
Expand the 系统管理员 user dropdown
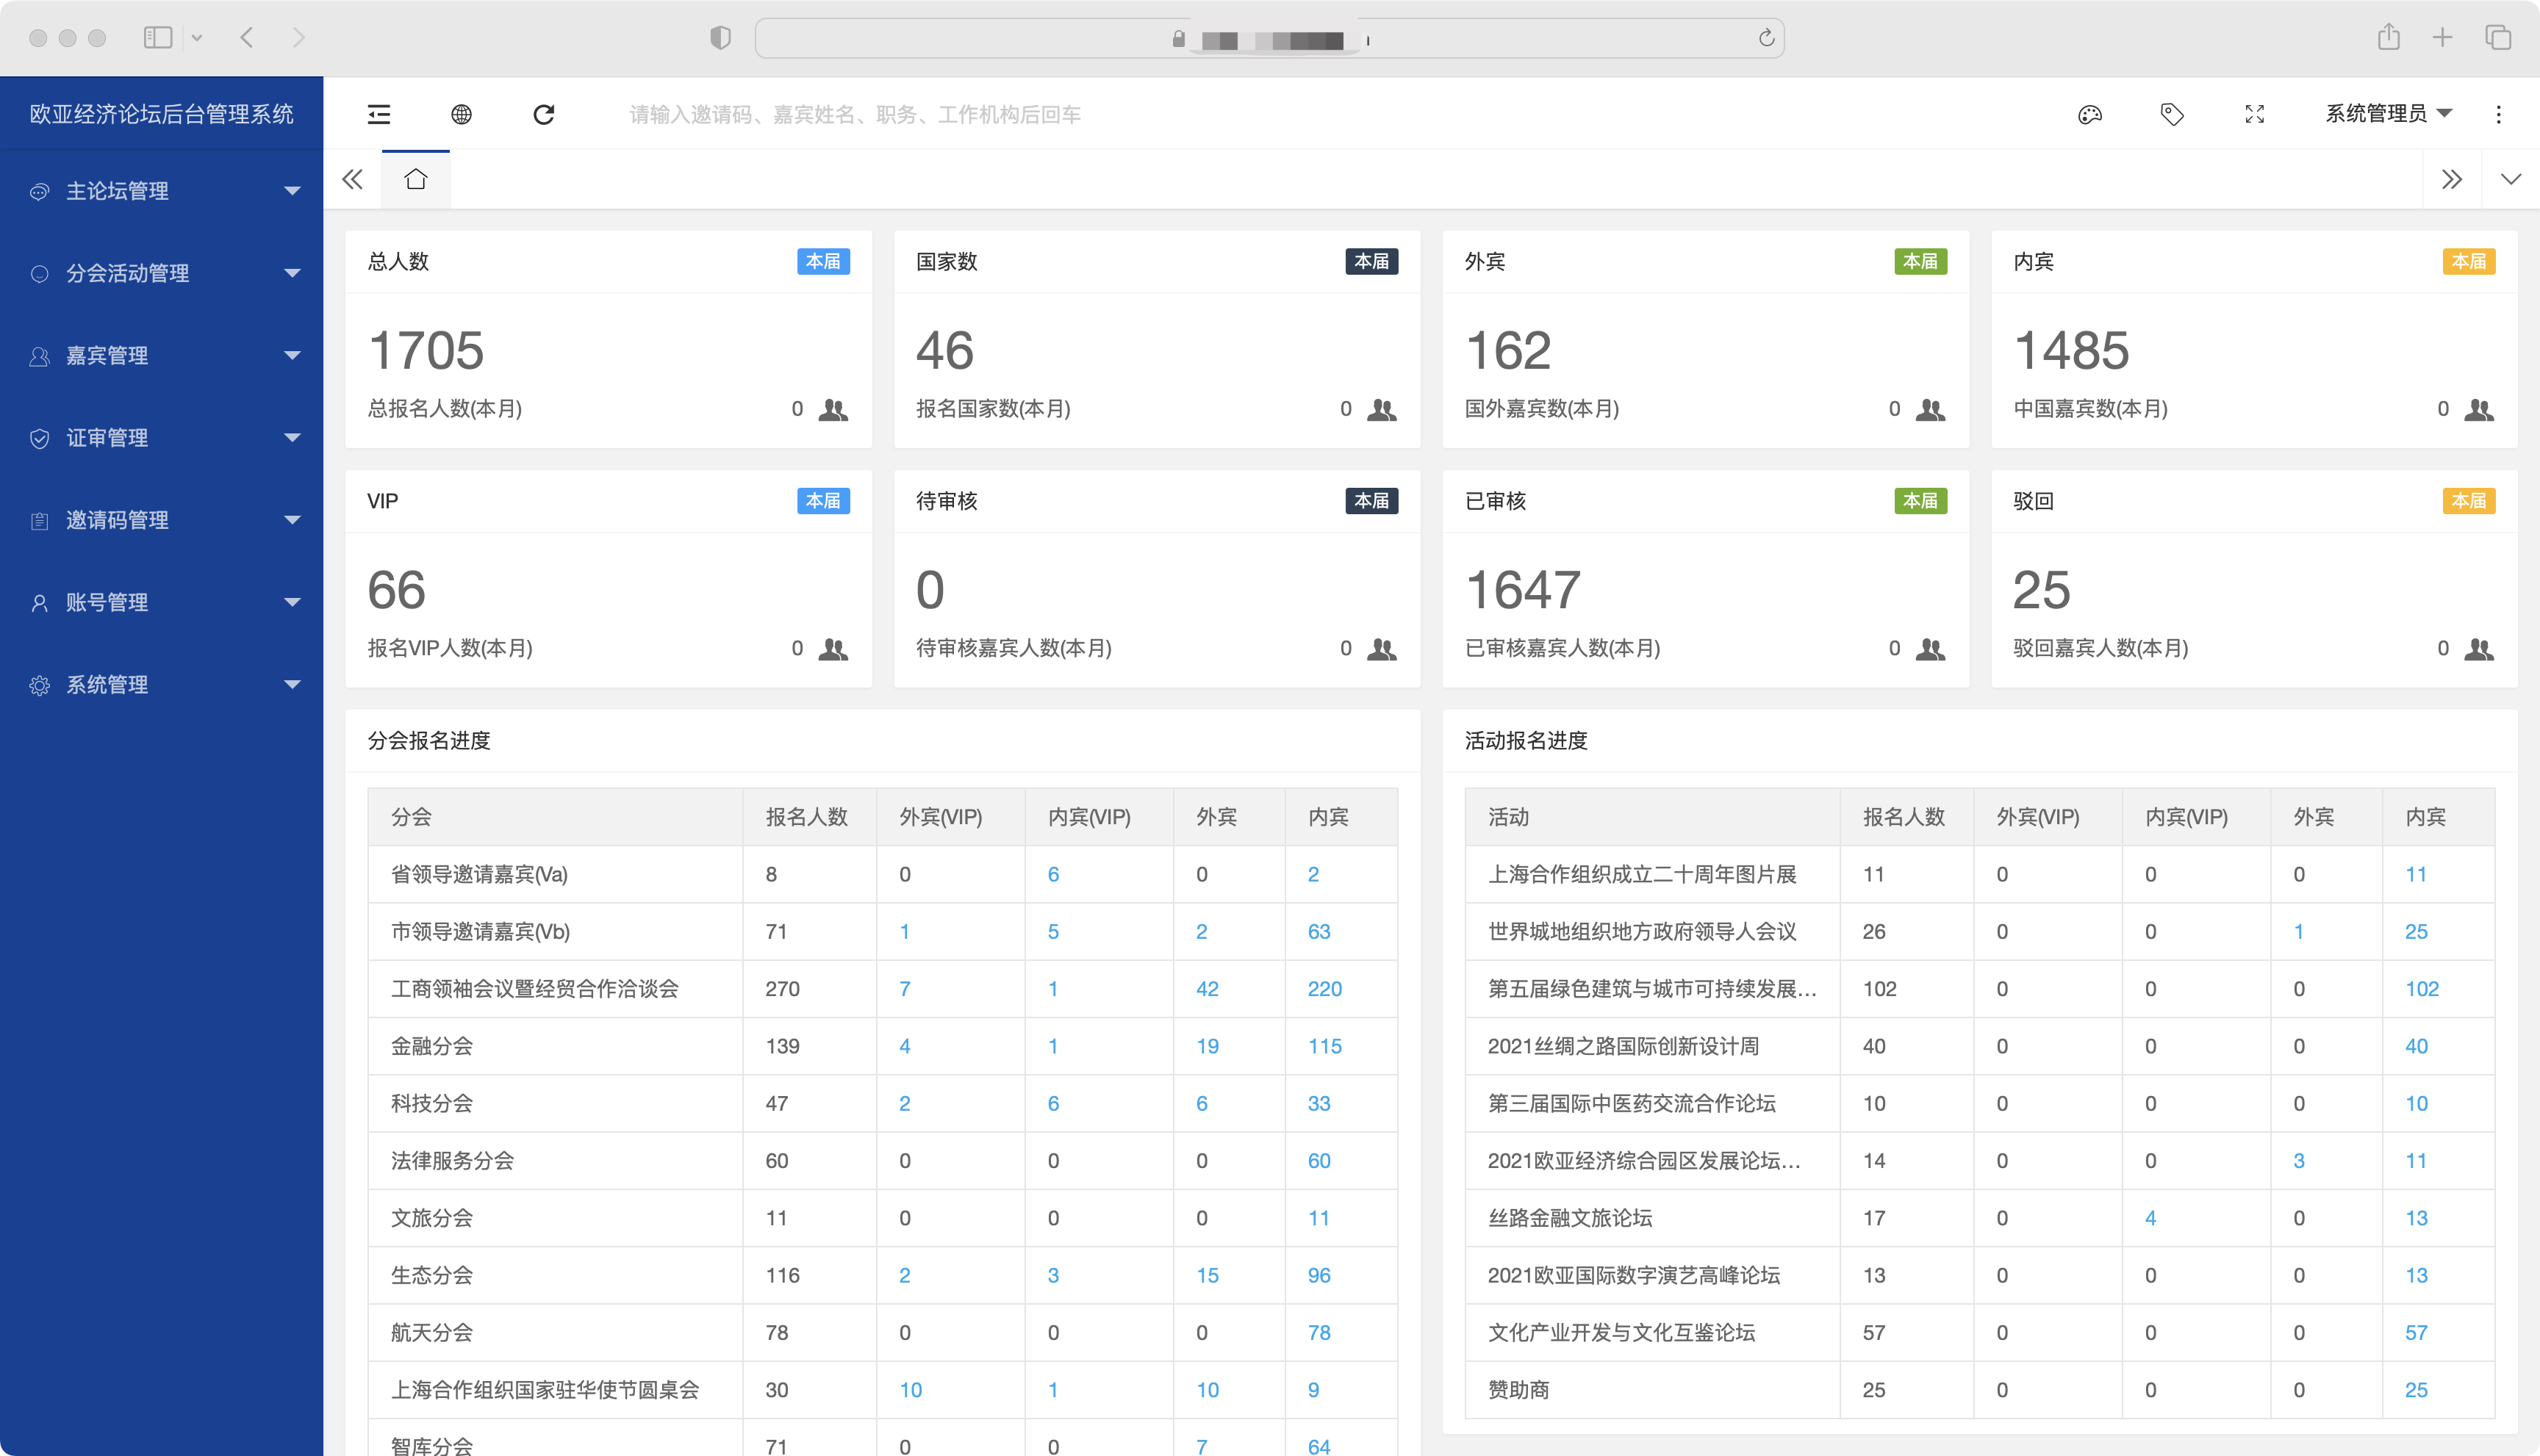(x=2387, y=114)
